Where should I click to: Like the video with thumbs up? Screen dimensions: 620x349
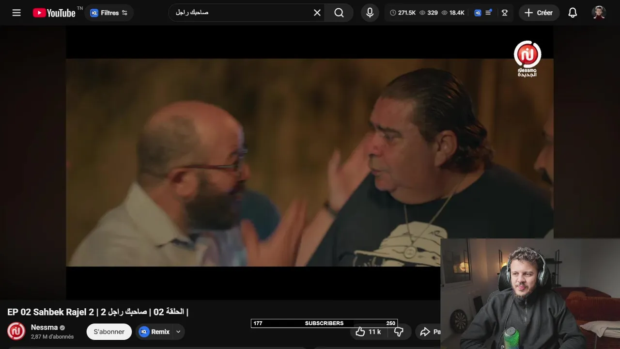pos(368,332)
